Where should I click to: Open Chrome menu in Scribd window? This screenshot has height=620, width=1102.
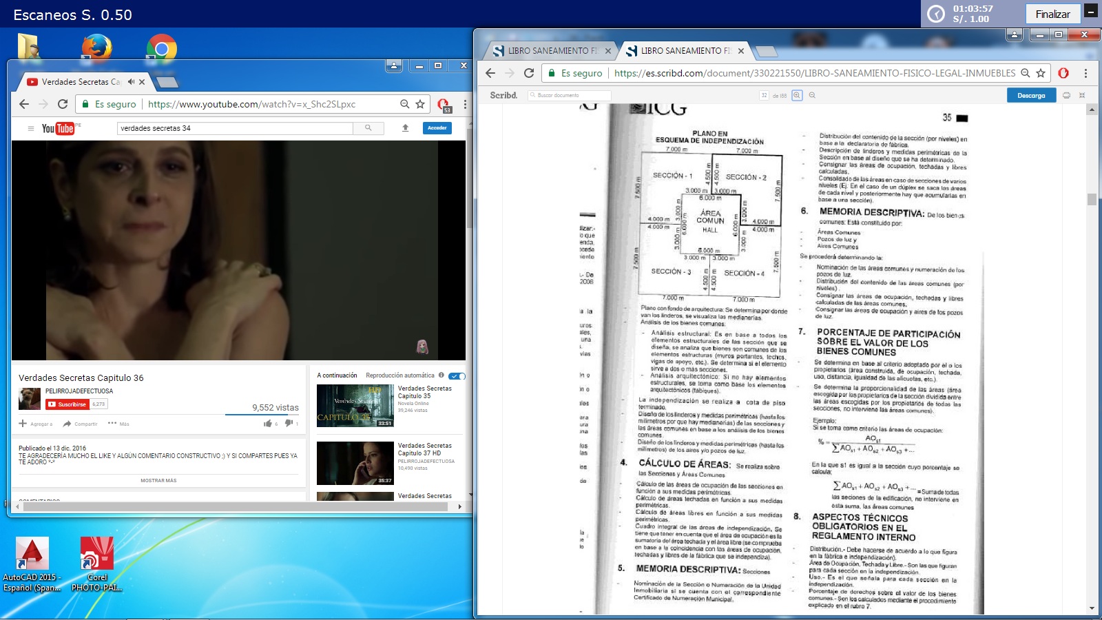[1085, 73]
